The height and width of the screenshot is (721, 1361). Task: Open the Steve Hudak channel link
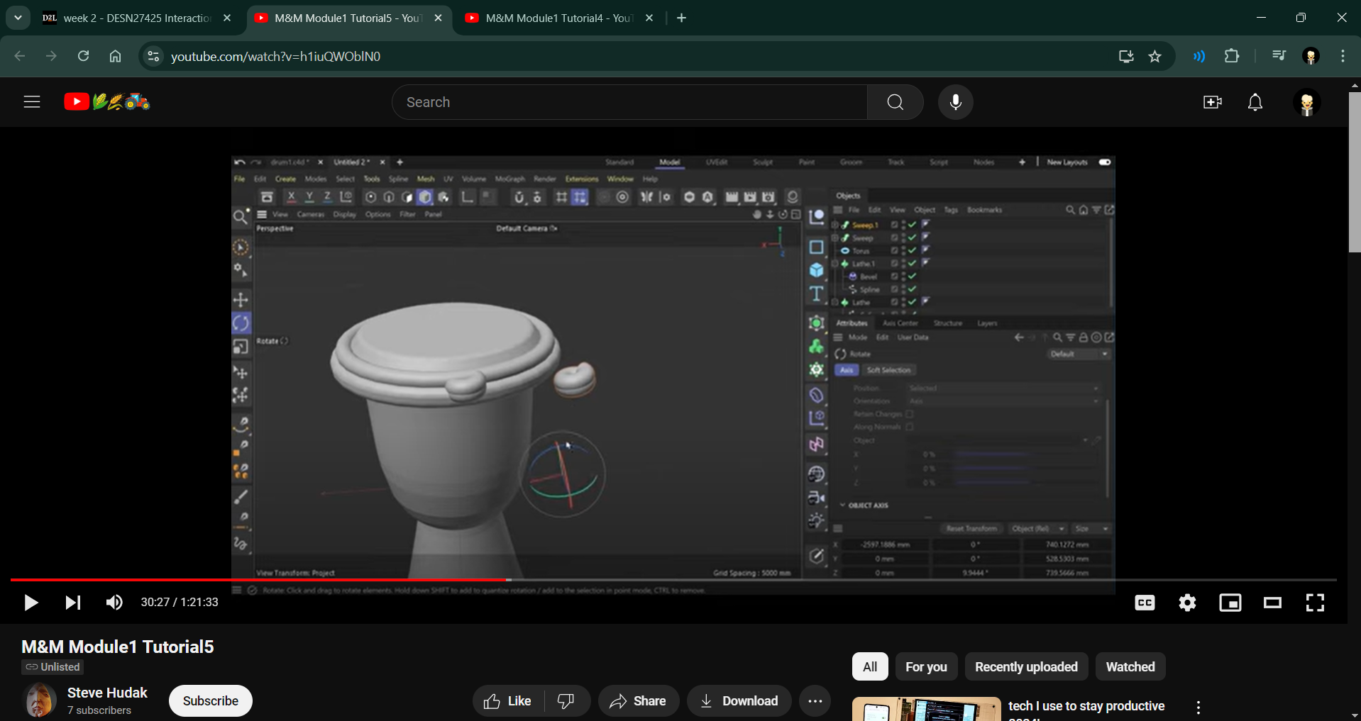[107, 693]
